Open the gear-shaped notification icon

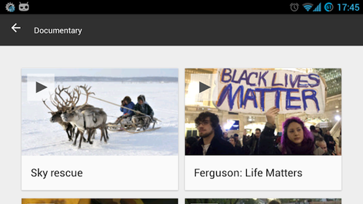[x=10, y=7]
